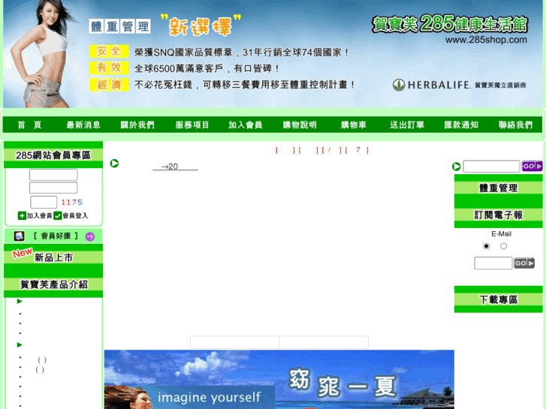
Task: Click the Herbalife logo in header banner
Action: tap(431, 85)
